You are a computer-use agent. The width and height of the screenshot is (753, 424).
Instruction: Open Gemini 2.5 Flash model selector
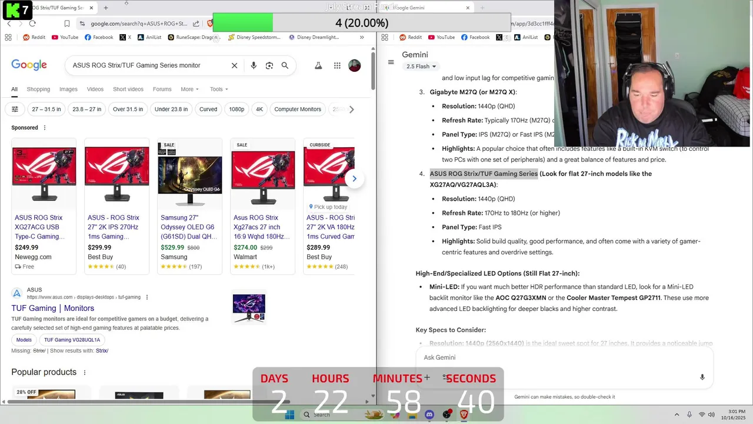(421, 67)
